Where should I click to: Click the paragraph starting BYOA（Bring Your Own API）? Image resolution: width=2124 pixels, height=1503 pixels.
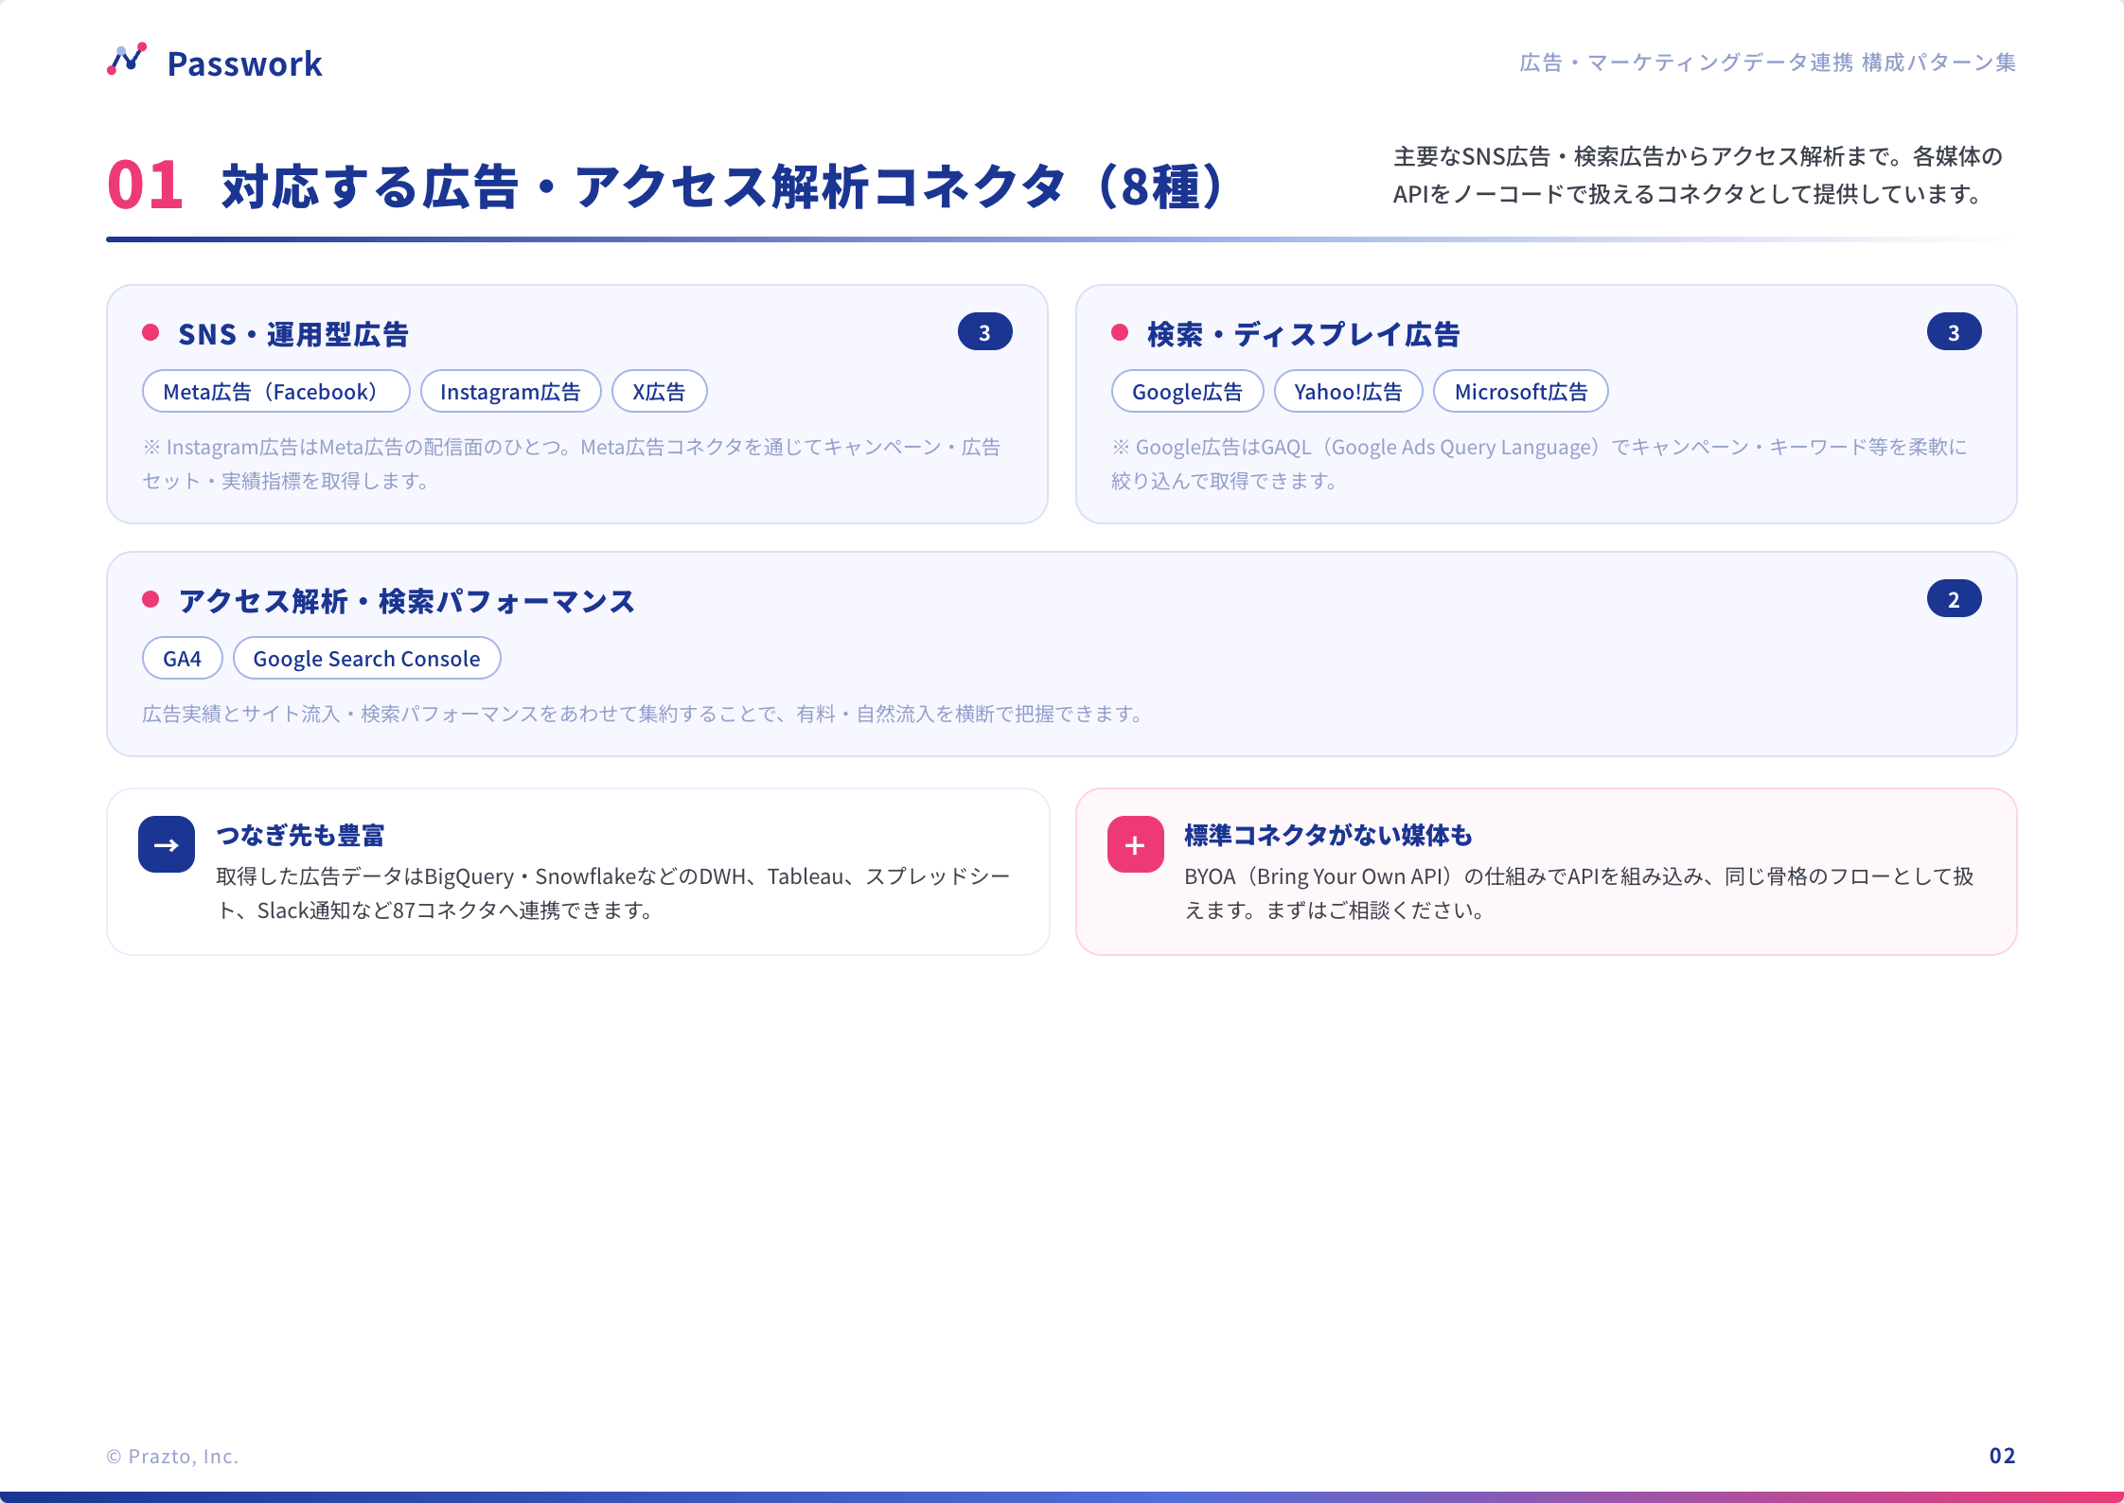pyautogui.click(x=1579, y=893)
